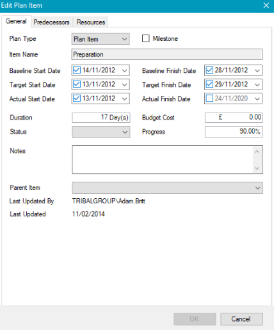Open Baseline Finish Date calendar arrow
Viewport: 274px width, 330px height.
(257, 70)
